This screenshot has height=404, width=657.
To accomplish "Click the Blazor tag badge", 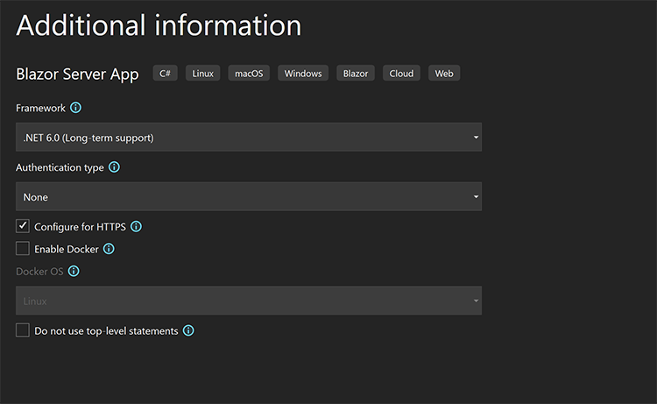I will [x=356, y=73].
